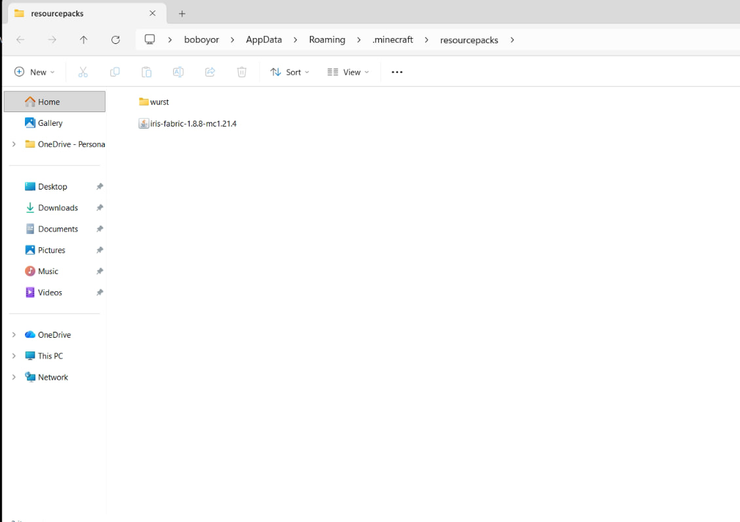The height and width of the screenshot is (522, 740).
Task: Click the Cut scissors icon in toolbar
Action: [x=83, y=72]
